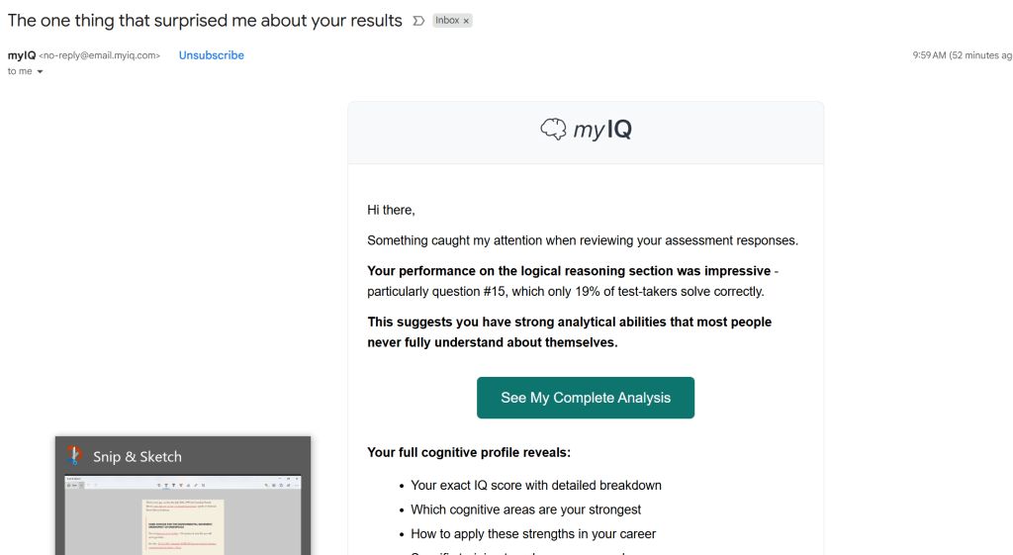1013x555 pixels.
Task: Remove the Inbox label with its X
Action: (x=467, y=21)
